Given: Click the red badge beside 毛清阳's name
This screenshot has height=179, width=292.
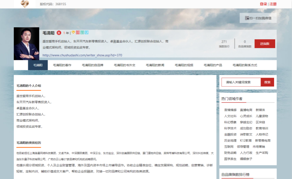Looking at the screenshot, I should click(59, 33).
